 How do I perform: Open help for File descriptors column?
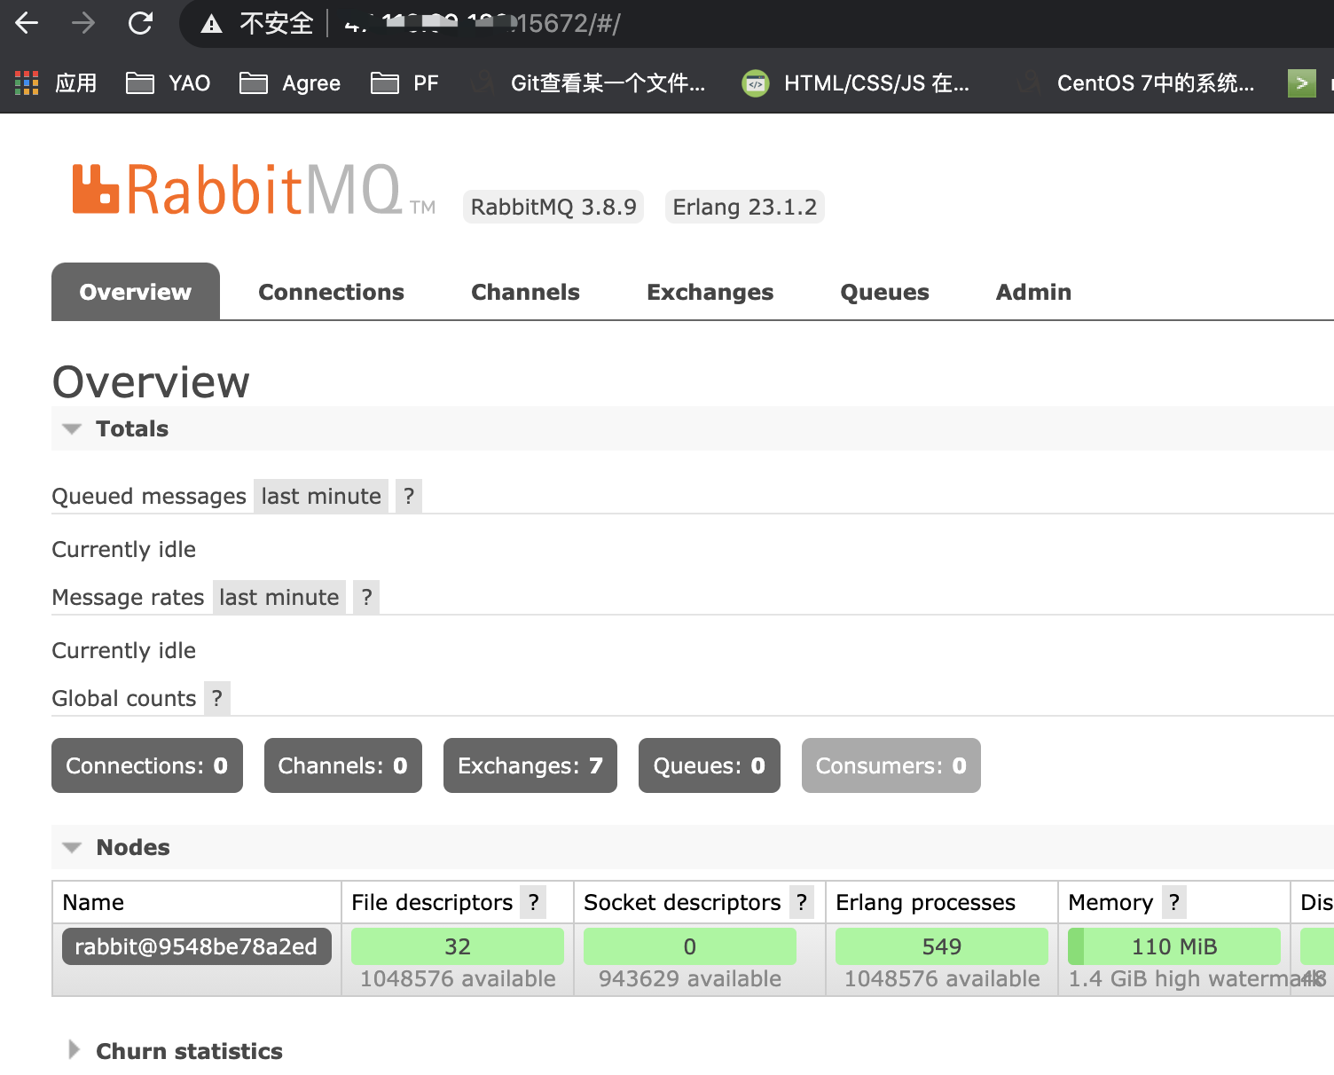533,902
